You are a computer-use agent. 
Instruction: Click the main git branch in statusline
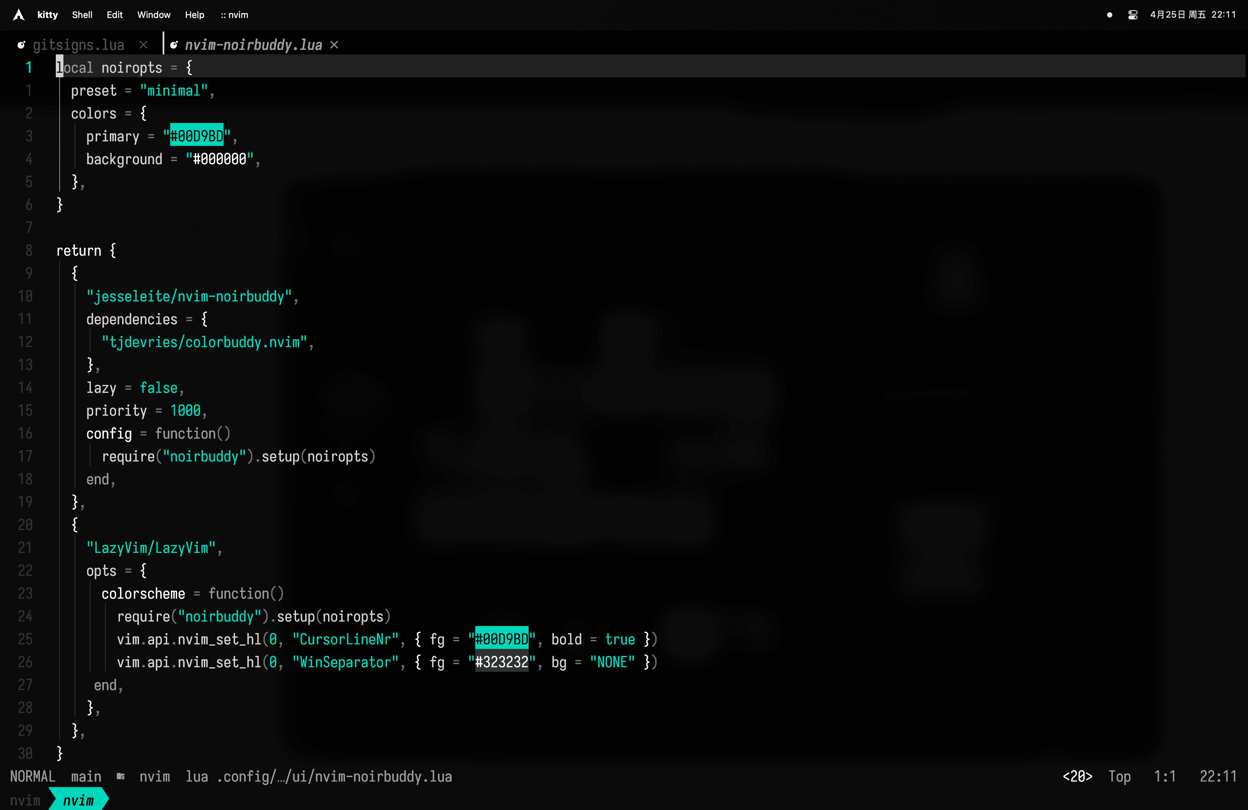86,776
